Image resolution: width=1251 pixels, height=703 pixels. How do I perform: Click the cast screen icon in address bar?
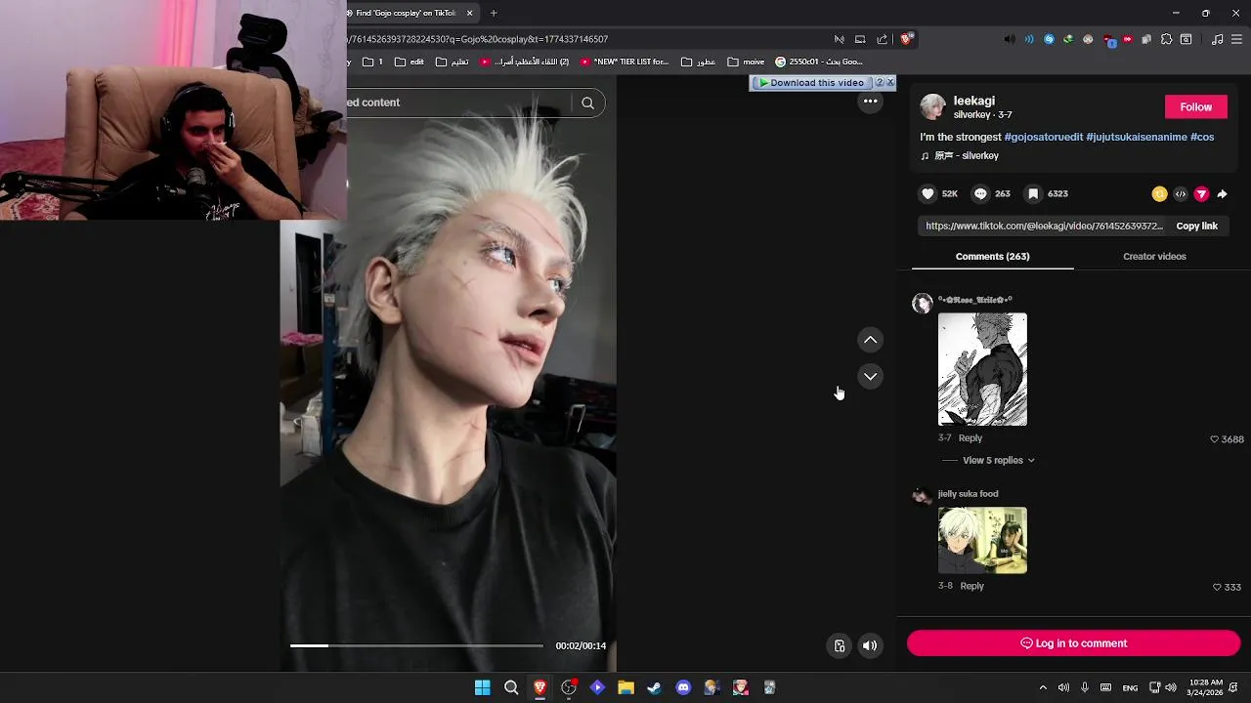860,39
